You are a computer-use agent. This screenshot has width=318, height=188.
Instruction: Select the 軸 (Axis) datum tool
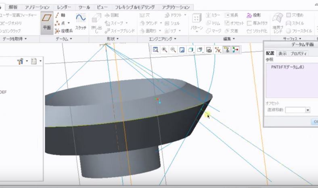click(x=60, y=15)
